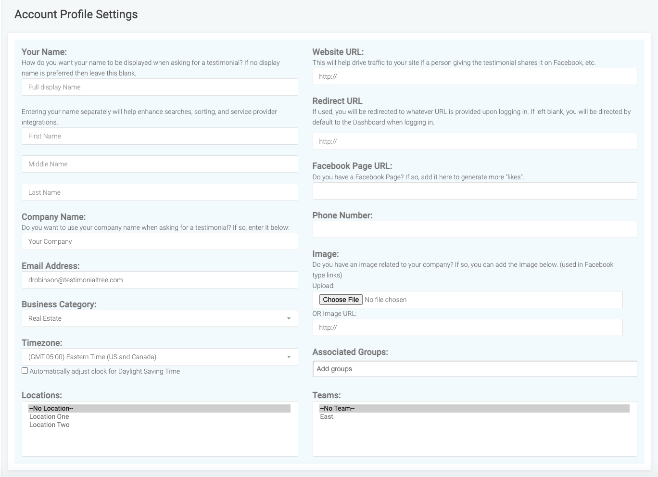Image resolution: width=658 pixels, height=477 pixels.
Task: Enable automatic Daylight Saving Time adjustment
Action: point(25,371)
